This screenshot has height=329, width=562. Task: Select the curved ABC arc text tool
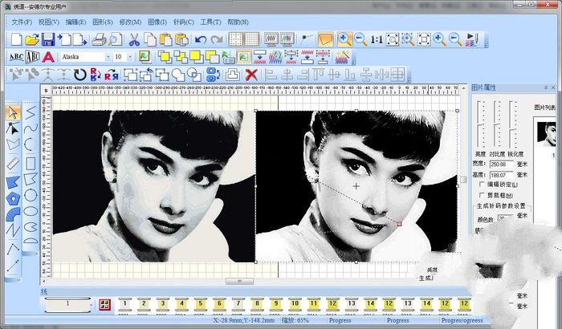17,57
